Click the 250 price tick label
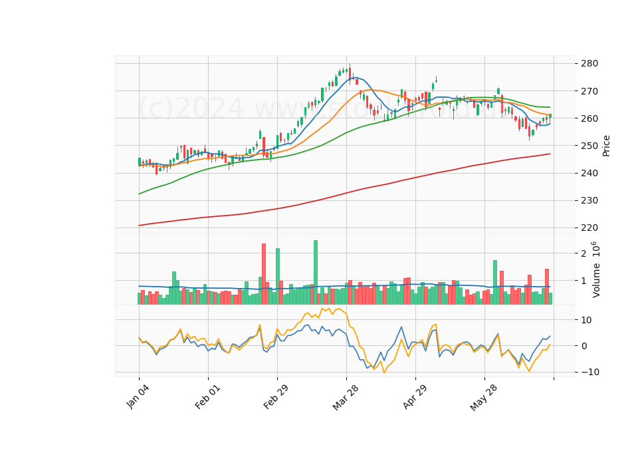 [589, 146]
